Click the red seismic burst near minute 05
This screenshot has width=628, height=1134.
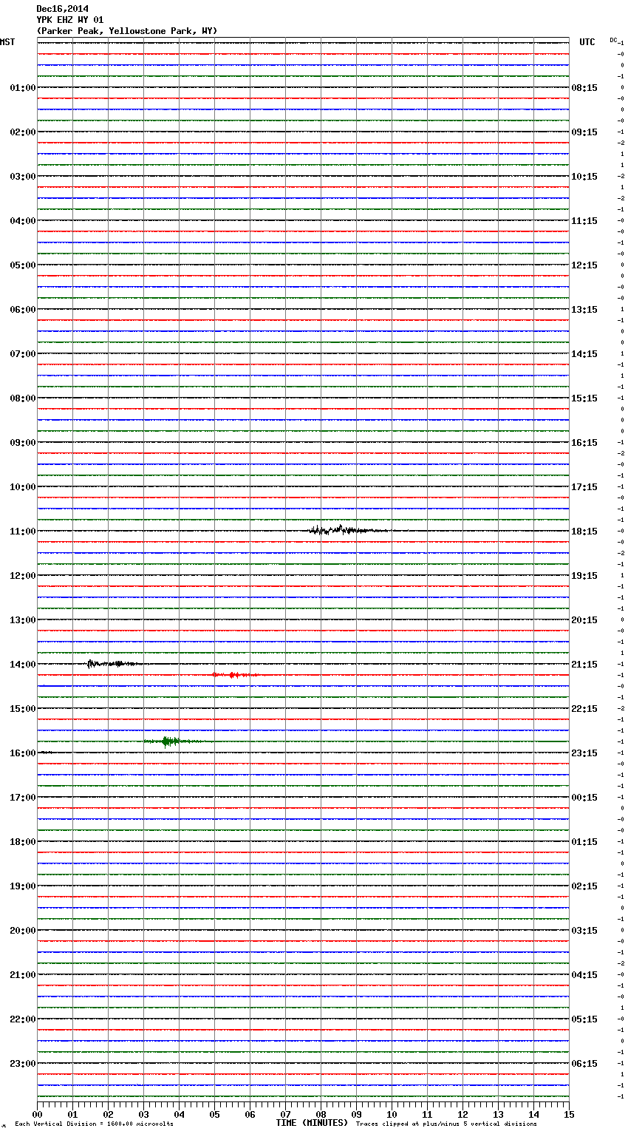pyautogui.click(x=234, y=675)
